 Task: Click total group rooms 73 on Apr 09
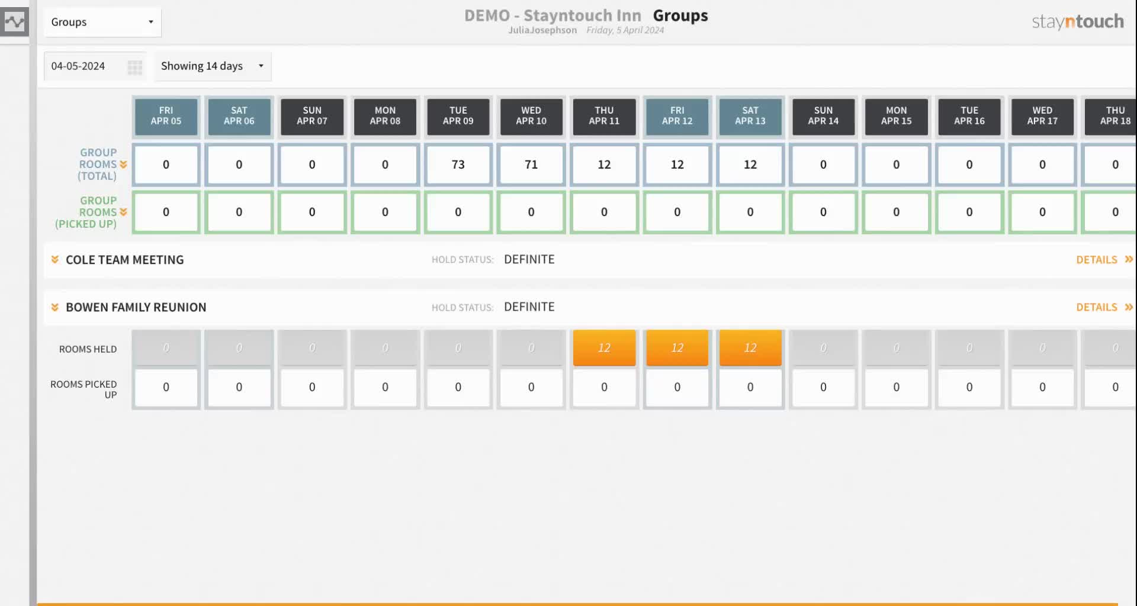458,165
